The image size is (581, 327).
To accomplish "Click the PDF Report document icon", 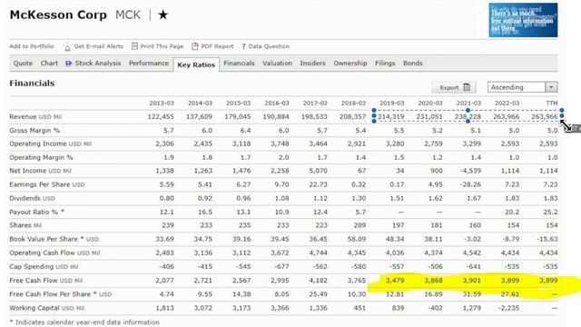I will pyautogui.click(x=195, y=46).
